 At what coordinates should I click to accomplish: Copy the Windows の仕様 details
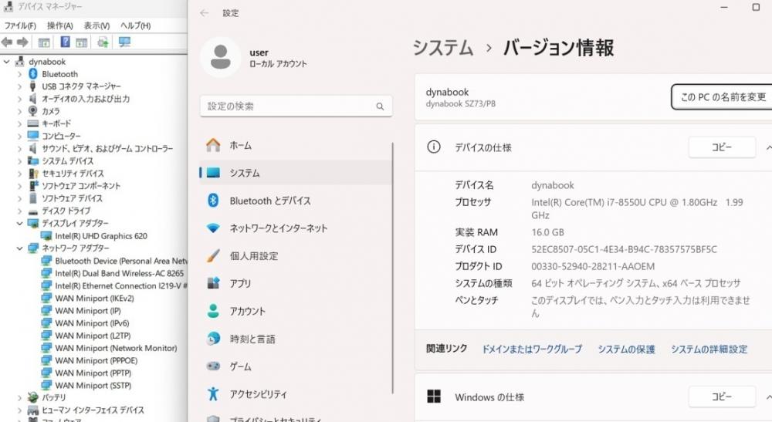pos(722,397)
